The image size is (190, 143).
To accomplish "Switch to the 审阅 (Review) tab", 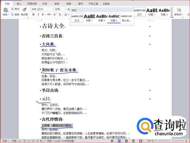I will [57, 4].
